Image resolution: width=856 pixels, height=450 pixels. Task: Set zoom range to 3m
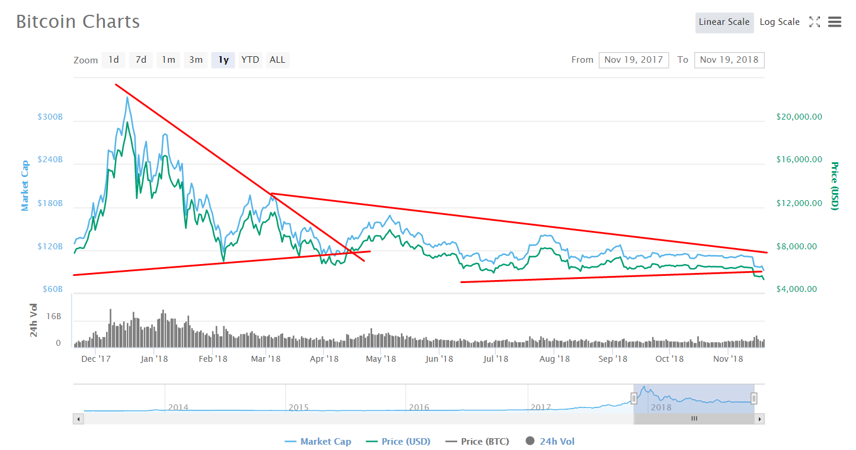[x=196, y=60]
